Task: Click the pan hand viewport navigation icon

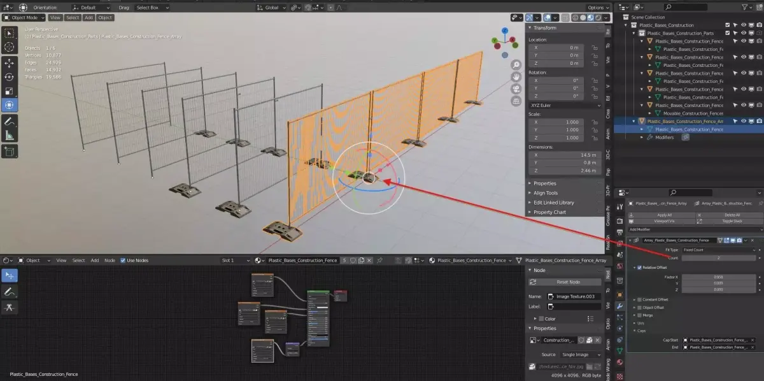Action: click(x=516, y=76)
